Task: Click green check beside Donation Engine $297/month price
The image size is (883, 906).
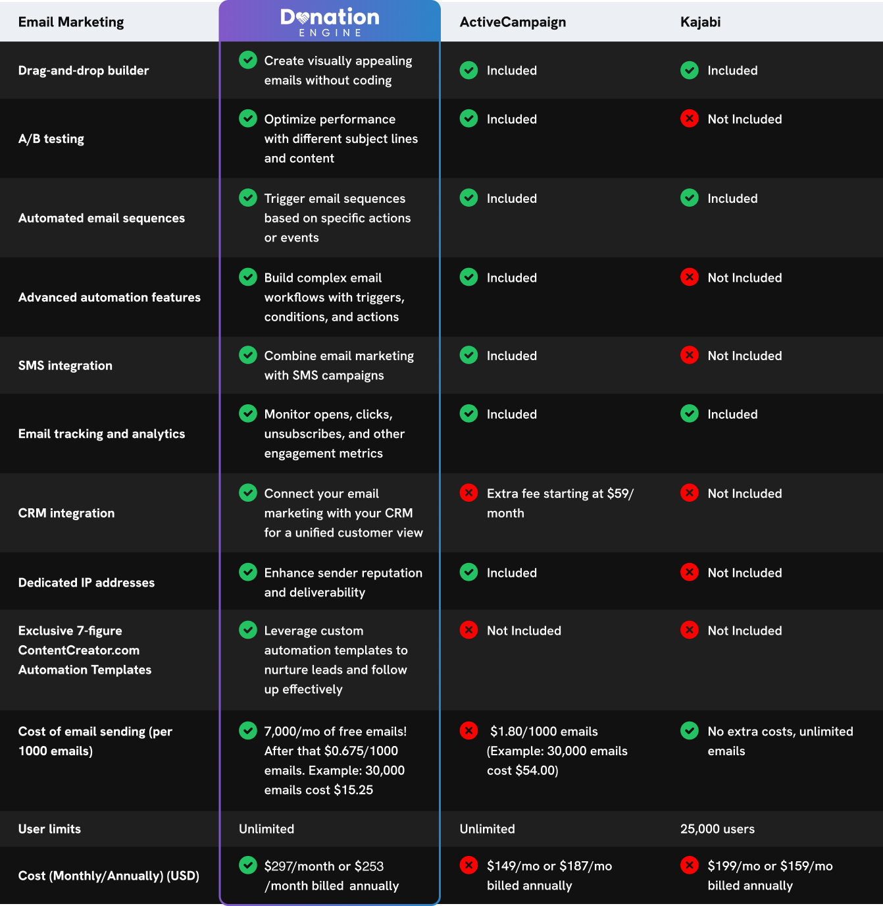Action: click(248, 865)
